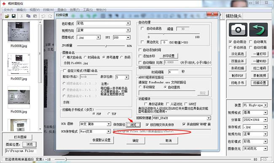Click the paste toolbar icon
The image size is (274, 163).
[x=35, y=16]
